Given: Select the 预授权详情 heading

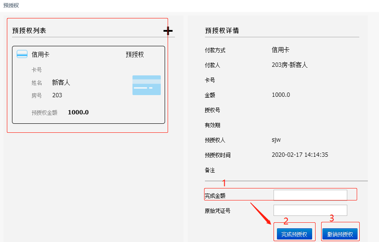Looking at the screenshot, I should (x=222, y=31).
